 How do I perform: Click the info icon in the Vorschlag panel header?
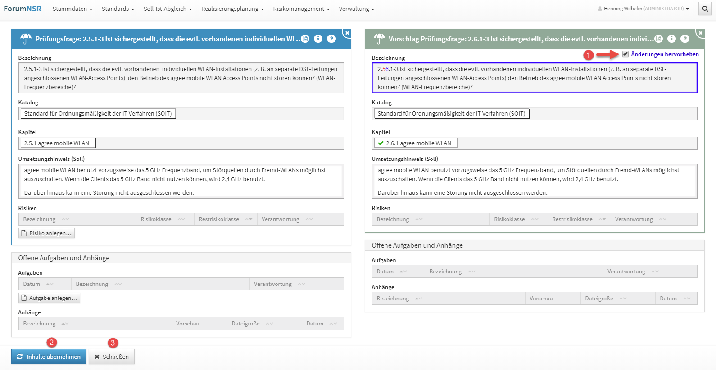671,39
